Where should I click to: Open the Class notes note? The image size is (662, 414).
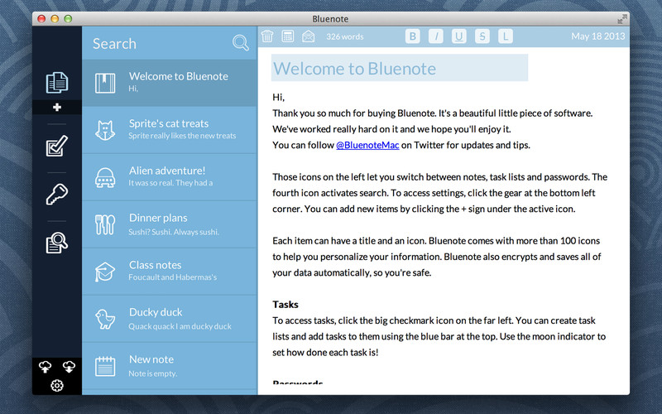click(170, 272)
